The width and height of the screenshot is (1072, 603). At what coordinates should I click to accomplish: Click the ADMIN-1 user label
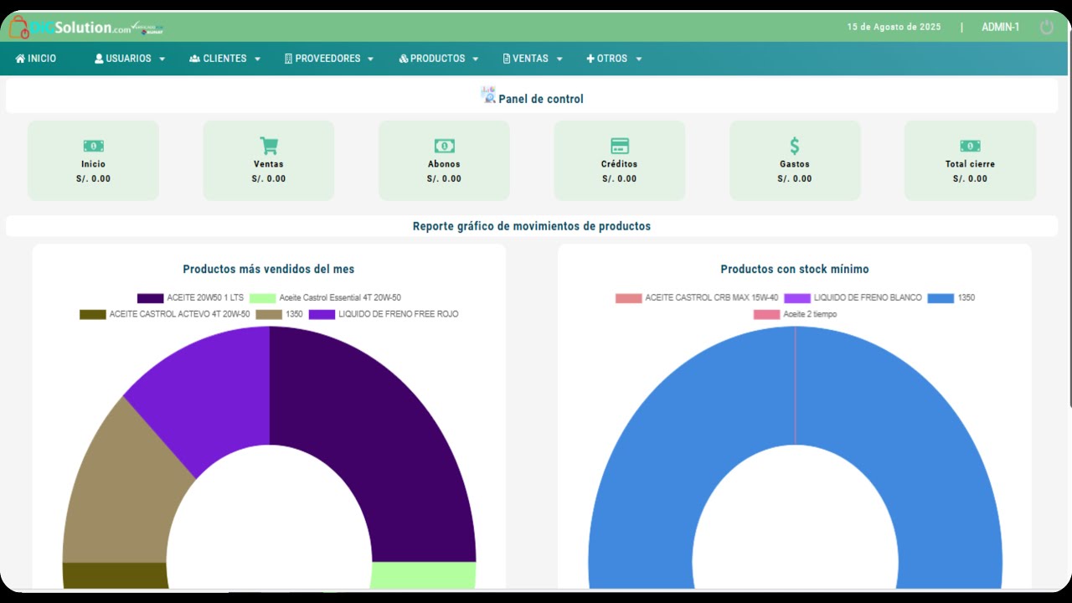pyautogui.click(x=1000, y=27)
